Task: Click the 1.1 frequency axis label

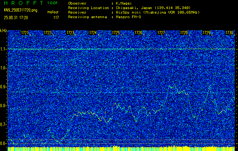Action: (x=3, y=49)
